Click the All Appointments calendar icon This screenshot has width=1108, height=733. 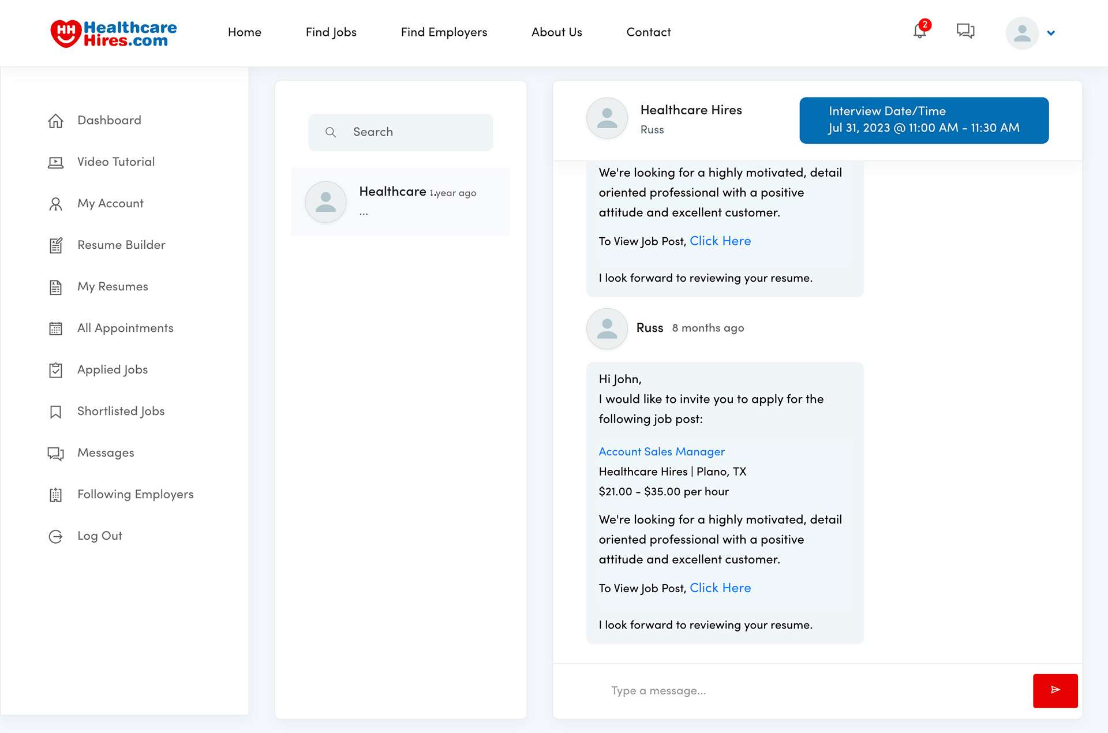point(55,328)
